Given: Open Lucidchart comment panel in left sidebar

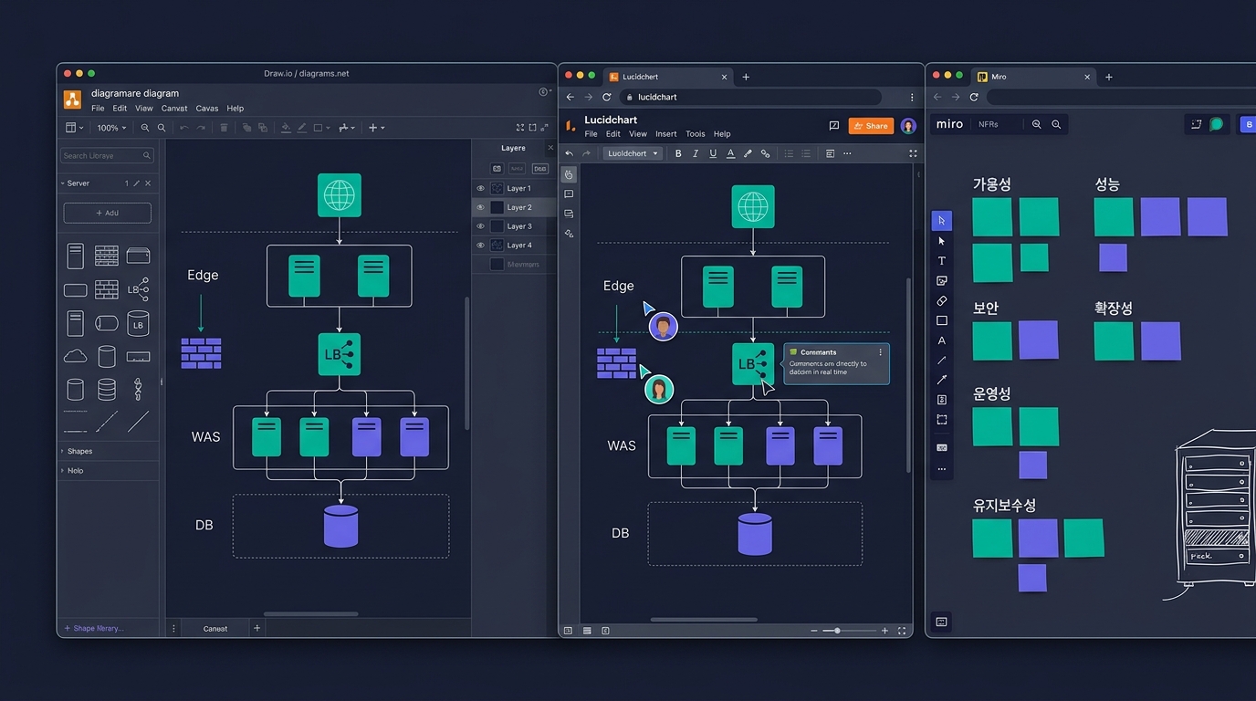Looking at the screenshot, I should pos(569,194).
